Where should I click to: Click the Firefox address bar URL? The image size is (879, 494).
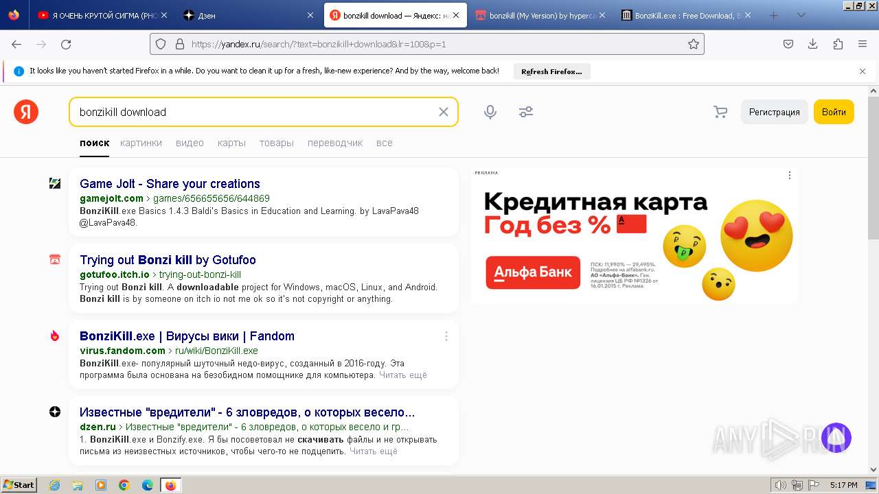(427, 44)
